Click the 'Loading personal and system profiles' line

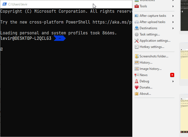tap(59, 33)
